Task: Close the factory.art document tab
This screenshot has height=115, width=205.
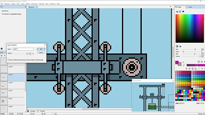Action: pyautogui.click(x=37, y=7)
